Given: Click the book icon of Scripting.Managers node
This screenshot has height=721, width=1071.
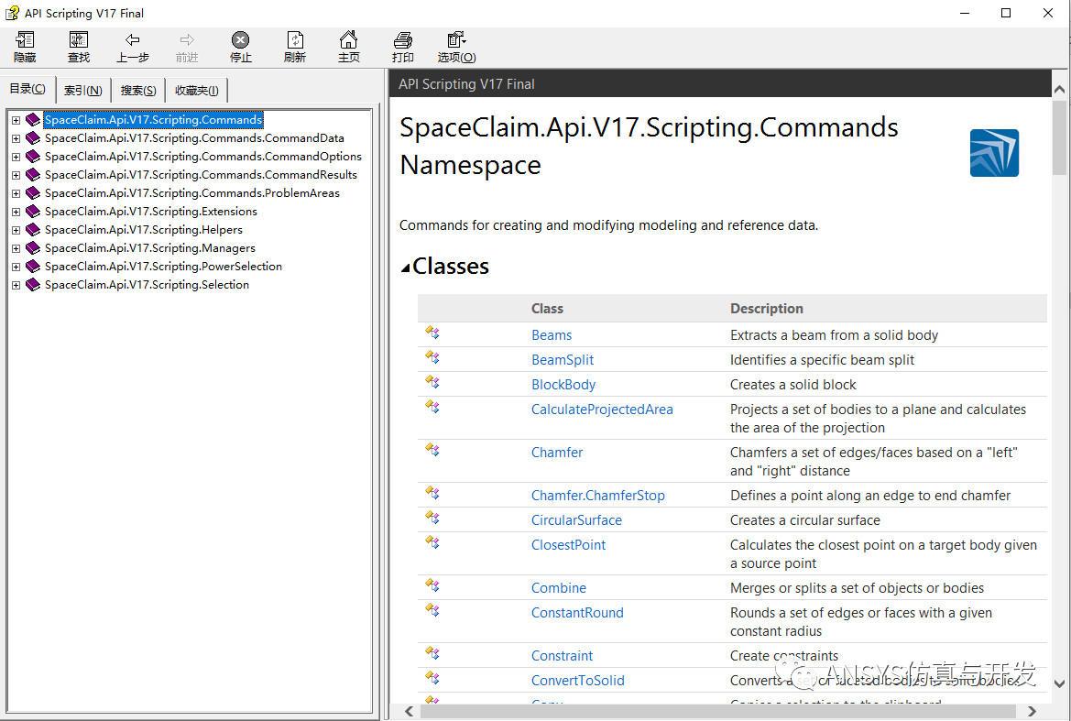Looking at the screenshot, I should tap(33, 248).
